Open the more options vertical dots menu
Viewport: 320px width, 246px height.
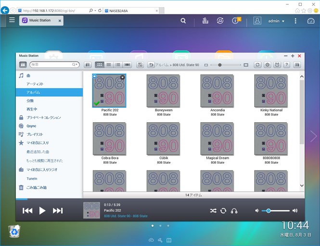click(x=295, y=21)
